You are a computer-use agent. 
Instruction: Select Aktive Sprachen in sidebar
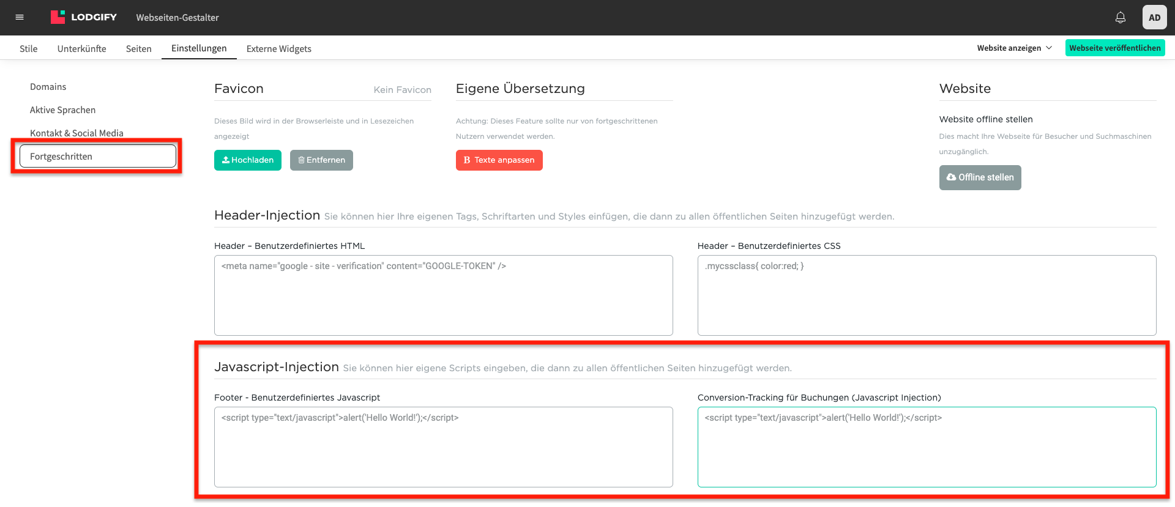coord(62,110)
